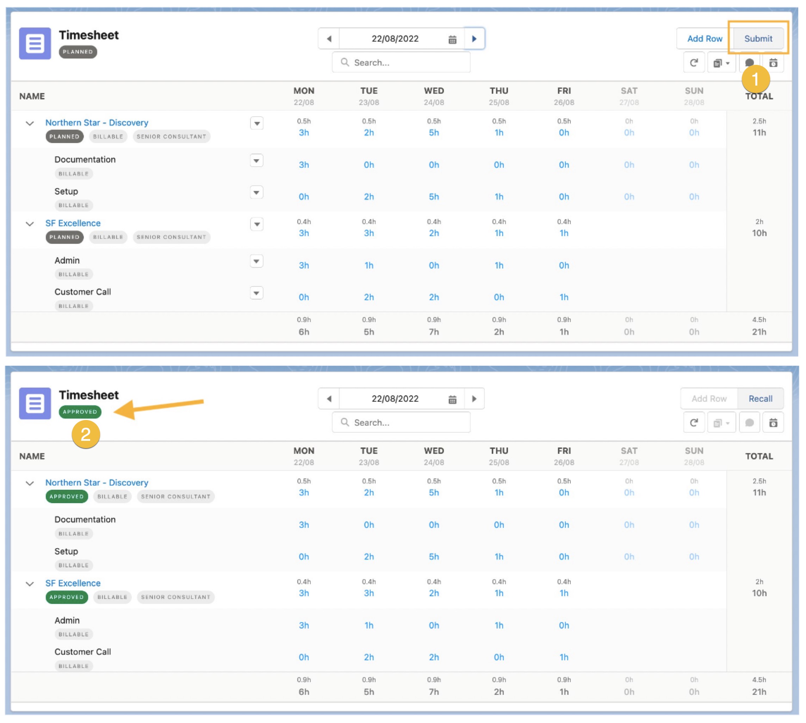This screenshot has width=806, height=723.
Task: Go to next week arrow in top timesheet
Action: pyautogui.click(x=474, y=38)
